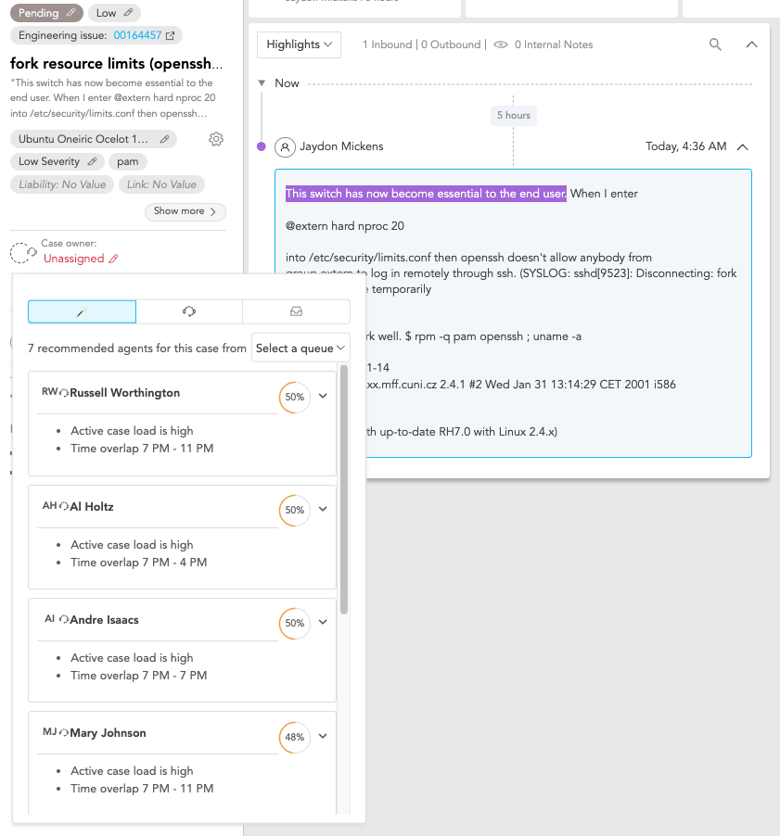This screenshot has height=836, width=780.
Task: Click the case description preview text
Action: 113,98
